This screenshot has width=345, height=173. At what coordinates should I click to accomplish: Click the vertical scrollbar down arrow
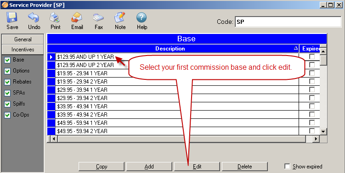click(x=323, y=131)
